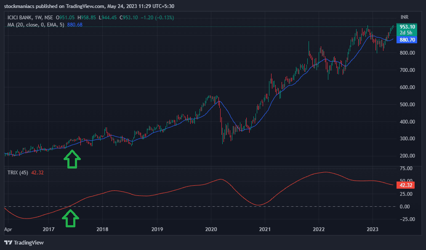
Task: Click the TradingView logo
Action: click(x=24, y=242)
